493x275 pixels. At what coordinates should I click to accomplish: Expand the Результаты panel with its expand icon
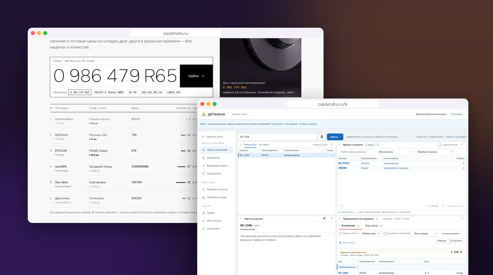[x=332, y=145]
